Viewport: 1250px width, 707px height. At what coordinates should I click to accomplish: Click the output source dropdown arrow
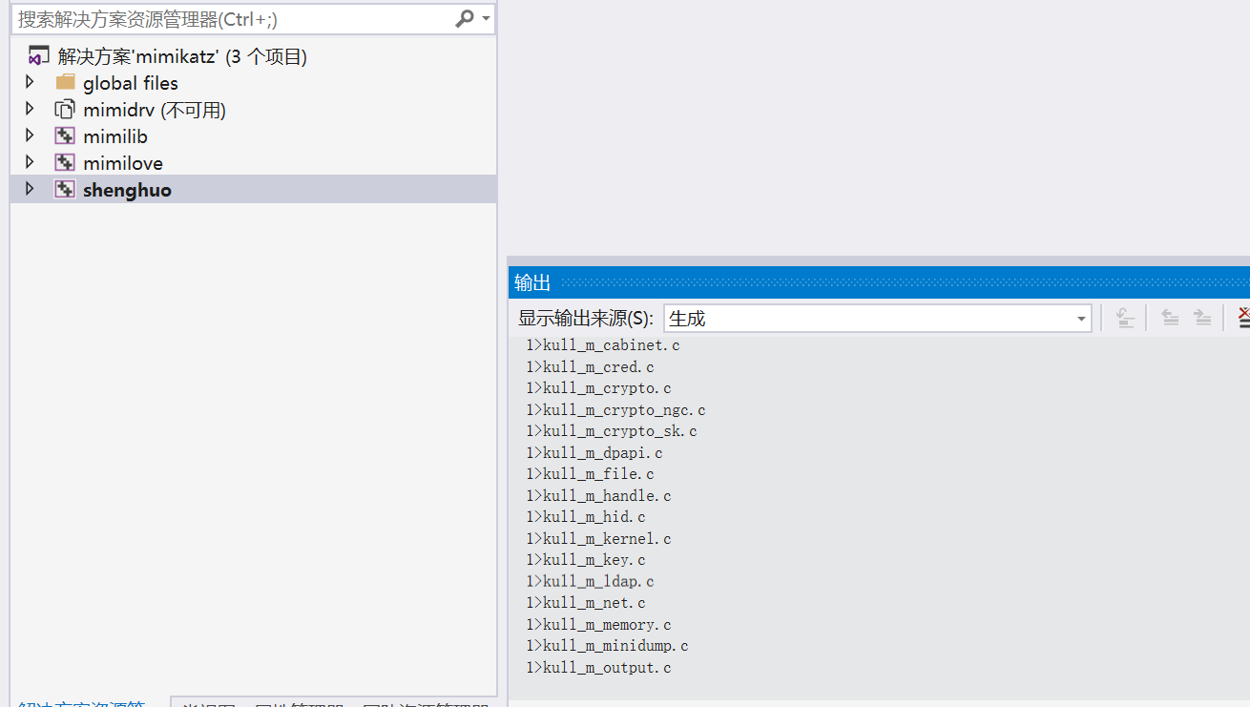(1081, 319)
